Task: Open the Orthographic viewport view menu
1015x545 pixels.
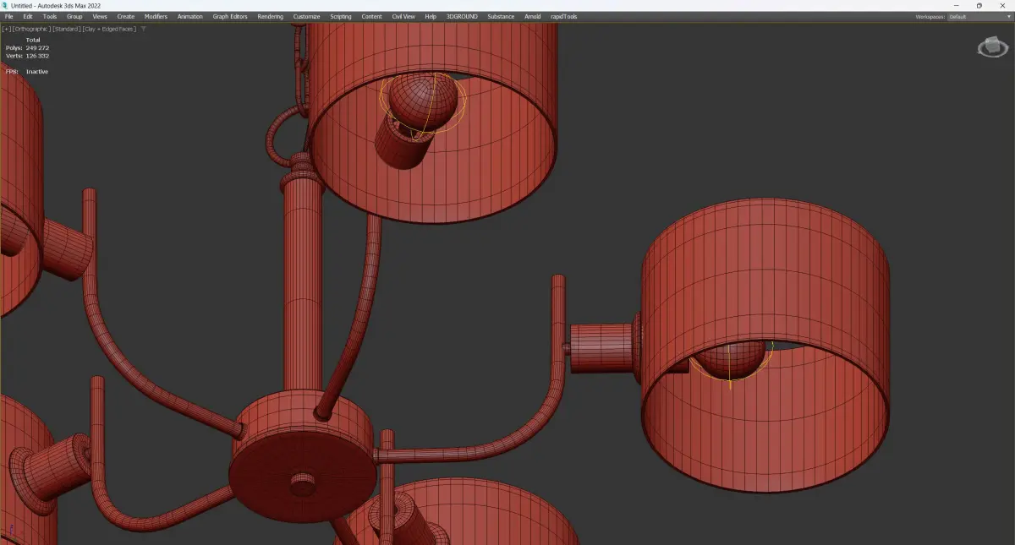Action: point(31,29)
